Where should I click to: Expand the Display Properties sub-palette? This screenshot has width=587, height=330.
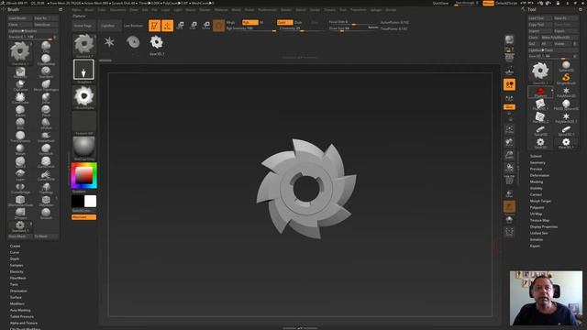[x=544, y=226]
